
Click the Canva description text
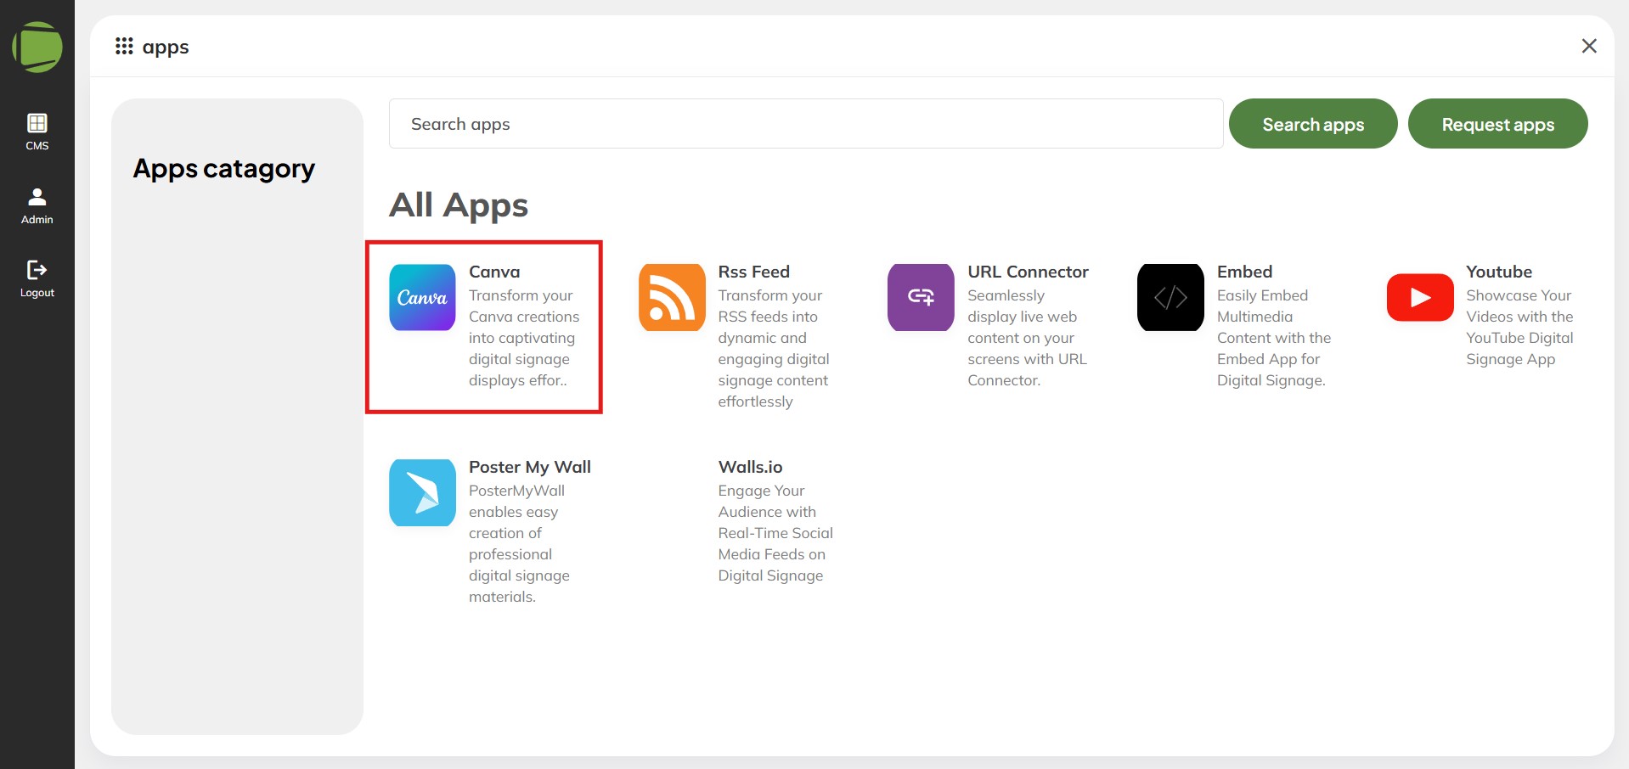pos(524,338)
